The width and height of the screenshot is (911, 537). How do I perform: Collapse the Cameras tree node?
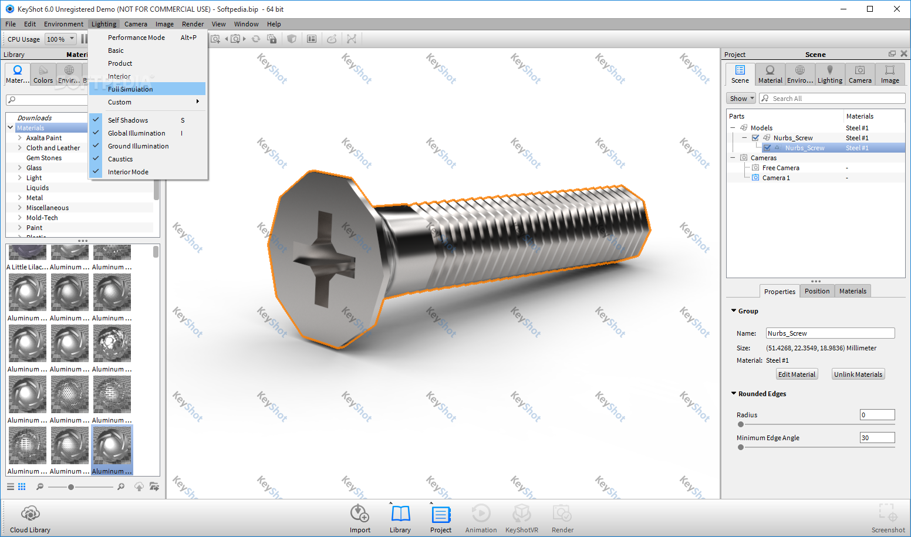[733, 158]
